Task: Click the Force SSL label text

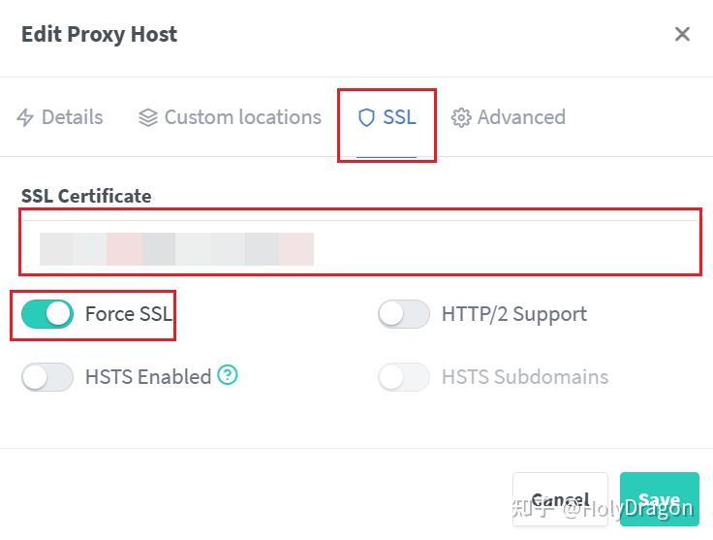Action: tap(128, 314)
